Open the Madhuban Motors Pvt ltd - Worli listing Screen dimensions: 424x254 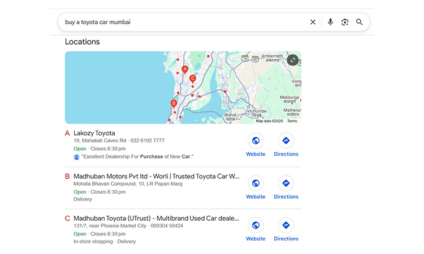156,176
